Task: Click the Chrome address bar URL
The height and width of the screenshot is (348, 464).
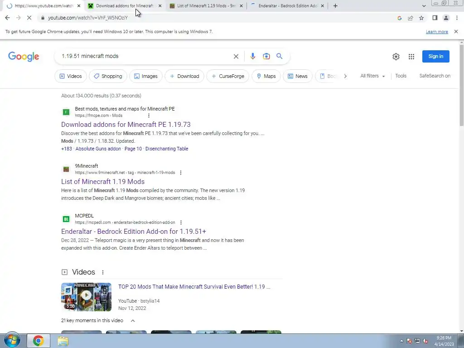Action: click(88, 18)
